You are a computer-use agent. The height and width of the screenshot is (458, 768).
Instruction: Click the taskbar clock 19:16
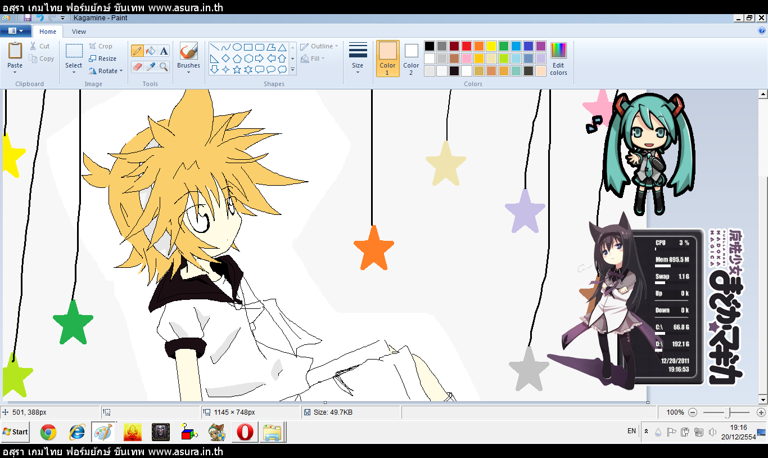(x=739, y=428)
